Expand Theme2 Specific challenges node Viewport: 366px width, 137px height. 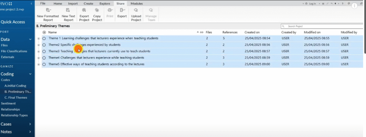(x=39, y=45)
